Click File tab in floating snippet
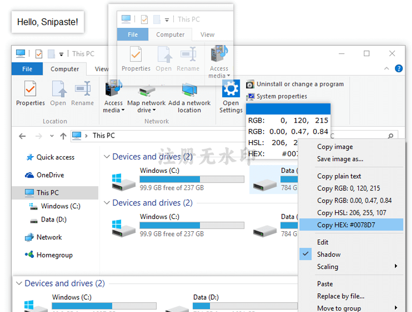Screen dimensions: 412x312 pyautogui.click(x=133, y=34)
